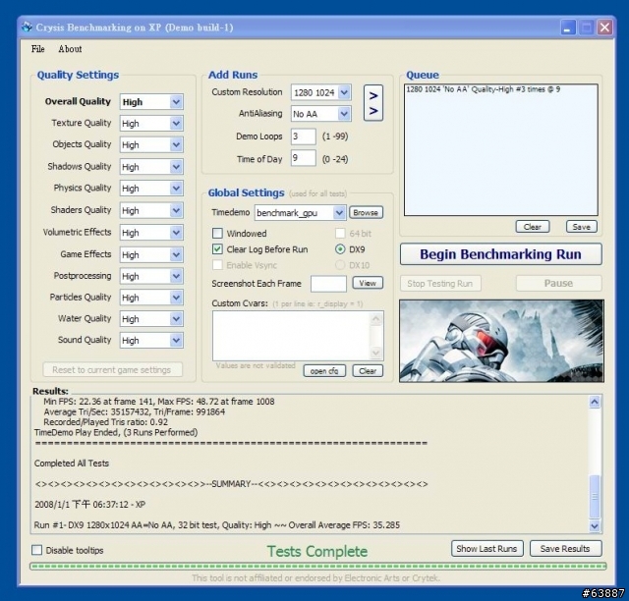This screenshot has height=601, width=629.
Task: Open Timedemo benchmark_gpu dropdown
Action: coord(339,213)
